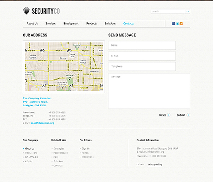
Task: Focus the Message text area
Action: pos(149,91)
